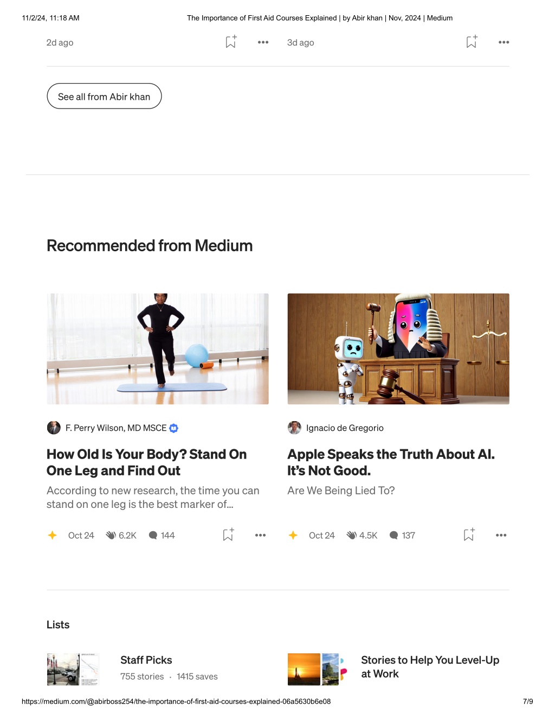Bookmark the story posted 3d ago

coord(472,42)
